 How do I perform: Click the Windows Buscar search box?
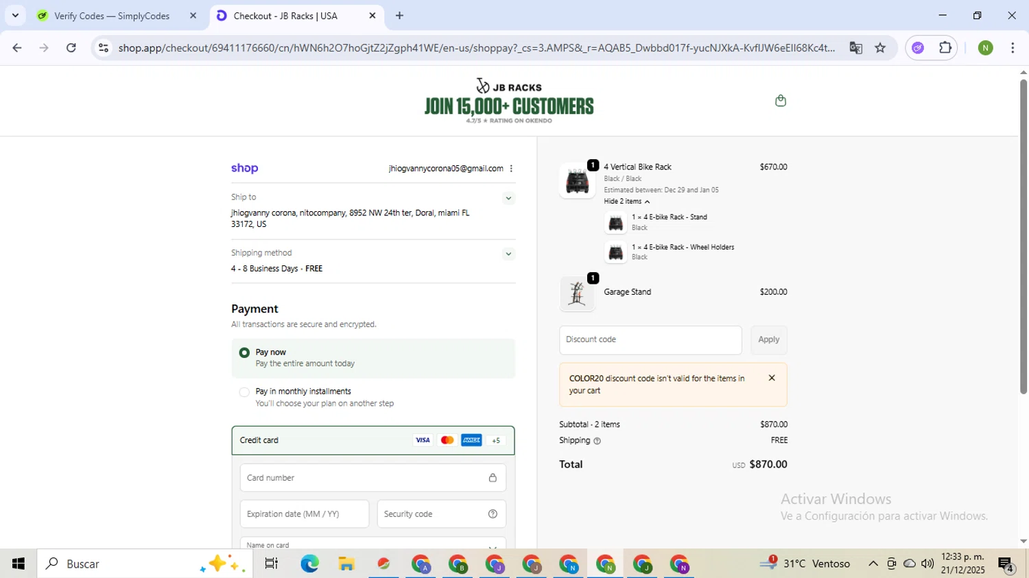[145, 564]
